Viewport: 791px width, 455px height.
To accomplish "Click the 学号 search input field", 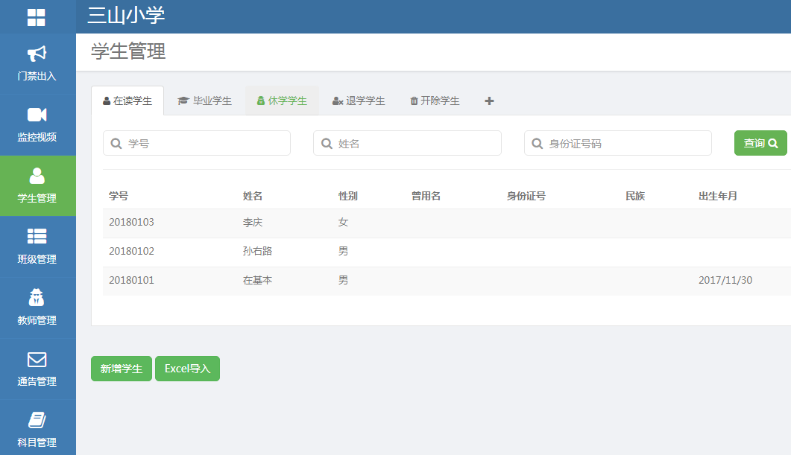I will click(x=197, y=144).
